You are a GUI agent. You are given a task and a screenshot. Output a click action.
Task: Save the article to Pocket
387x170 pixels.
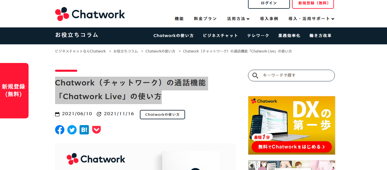[x=96, y=130]
